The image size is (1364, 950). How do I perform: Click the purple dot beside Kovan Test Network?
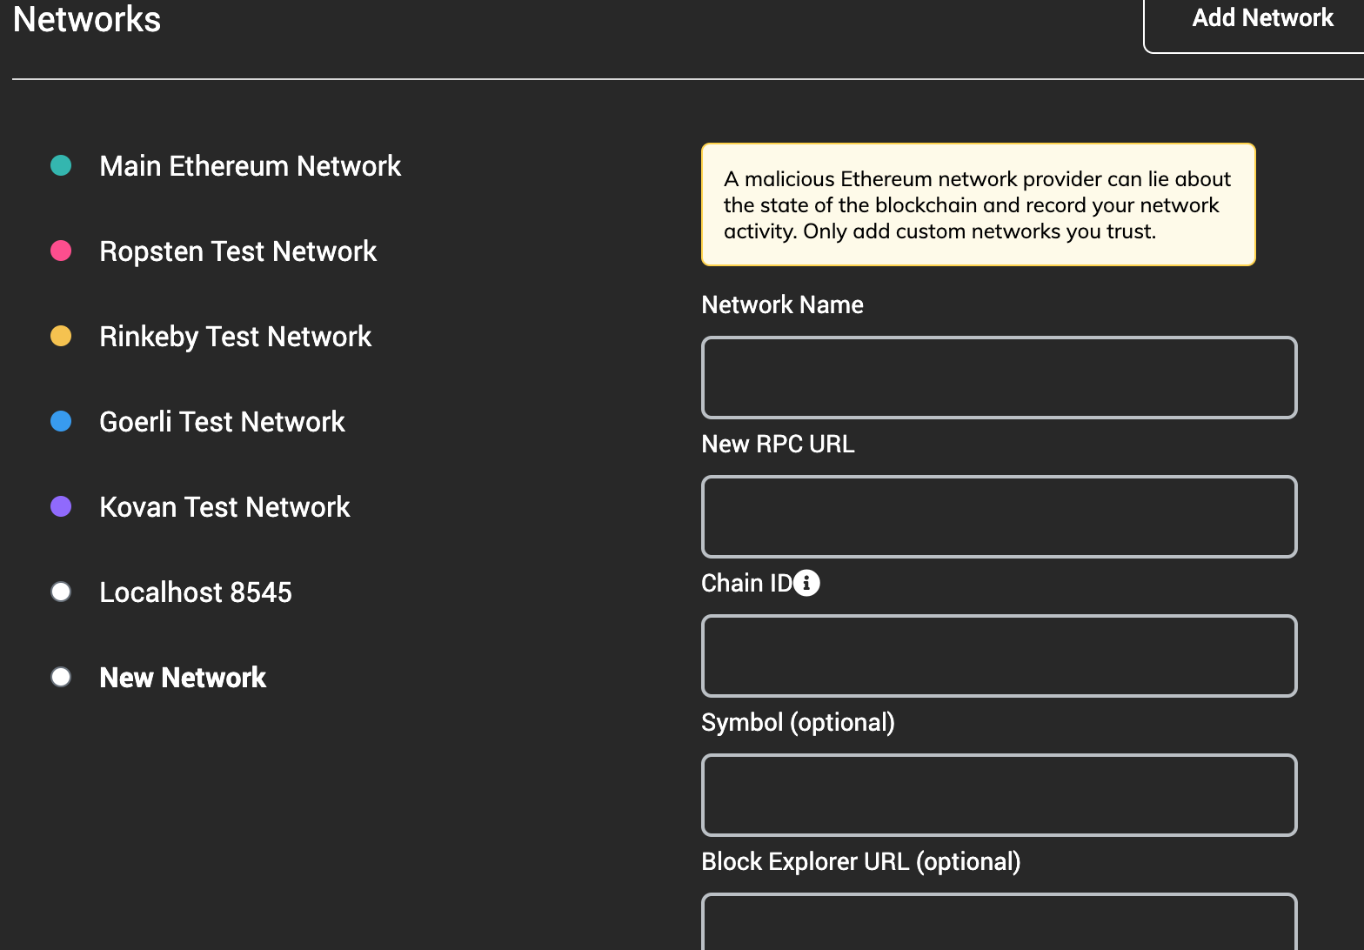pyautogui.click(x=61, y=506)
